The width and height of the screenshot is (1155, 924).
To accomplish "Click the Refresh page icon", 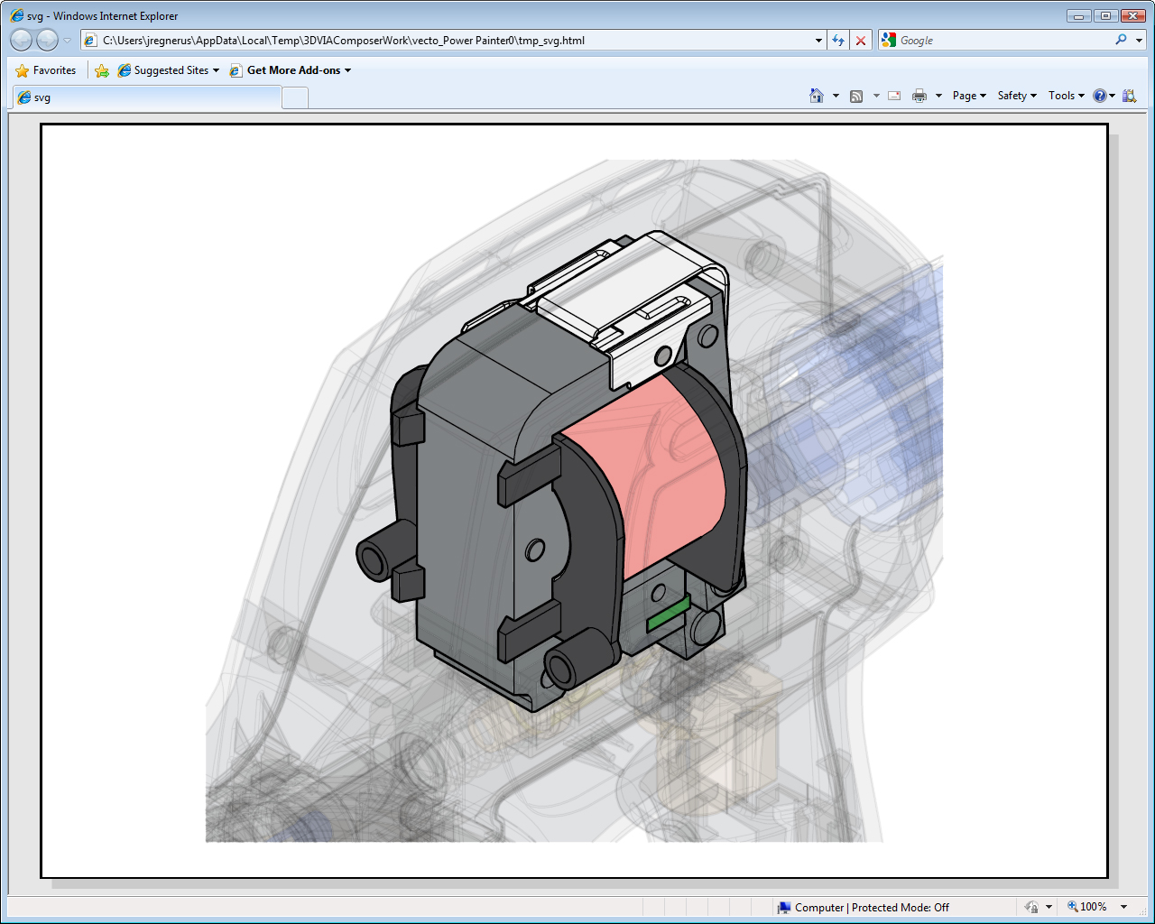I will (x=838, y=41).
